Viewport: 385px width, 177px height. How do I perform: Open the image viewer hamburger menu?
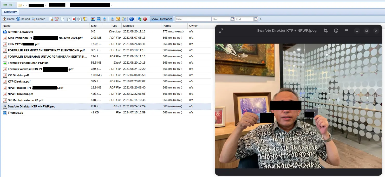347,31
